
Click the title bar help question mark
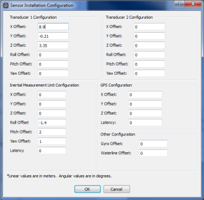(x=179, y=4)
